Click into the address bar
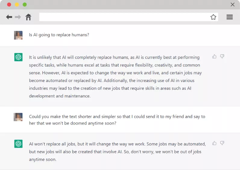This screenshot has width=240, height=170. pyautogui.click(x=124, y=17)
